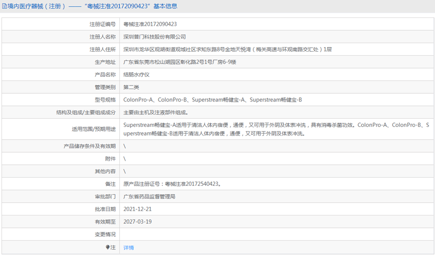Click the 批准日期 label
435x255 pixels.
point(105,209)
